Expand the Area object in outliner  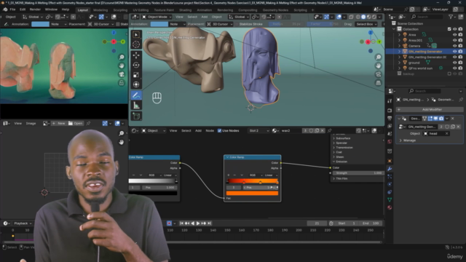400,35
